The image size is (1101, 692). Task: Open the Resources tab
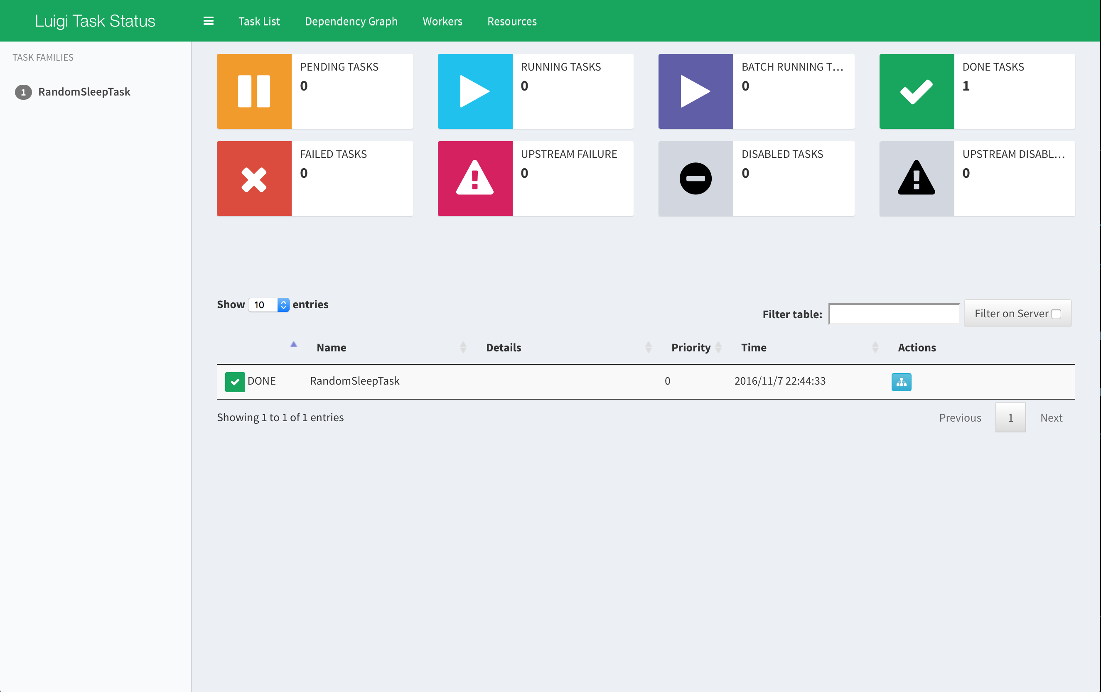pos(511,21)
